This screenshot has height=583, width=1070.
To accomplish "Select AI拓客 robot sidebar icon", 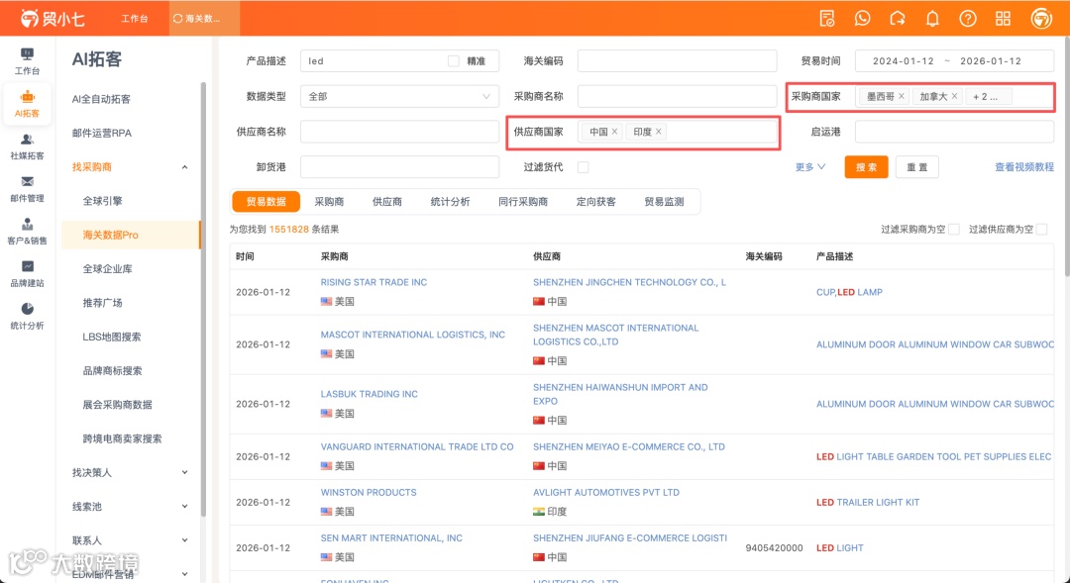I will point(28,104).
